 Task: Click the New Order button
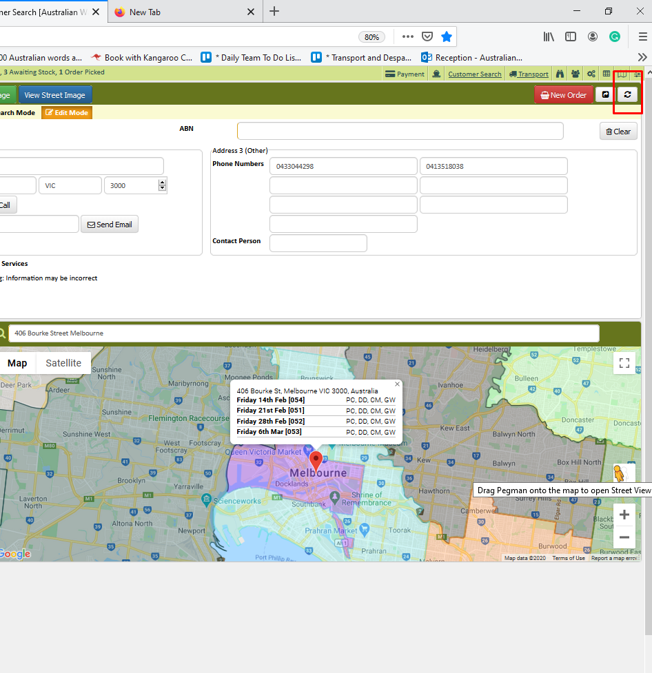click(x=564, y=95)
